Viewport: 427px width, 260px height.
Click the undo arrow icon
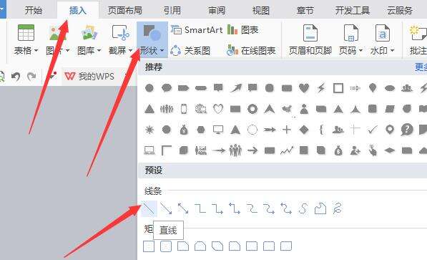(16, 76)
